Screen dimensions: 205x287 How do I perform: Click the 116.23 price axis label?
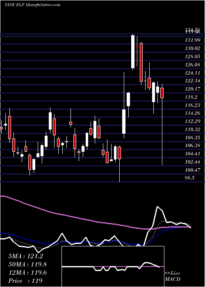coord(192,105)
